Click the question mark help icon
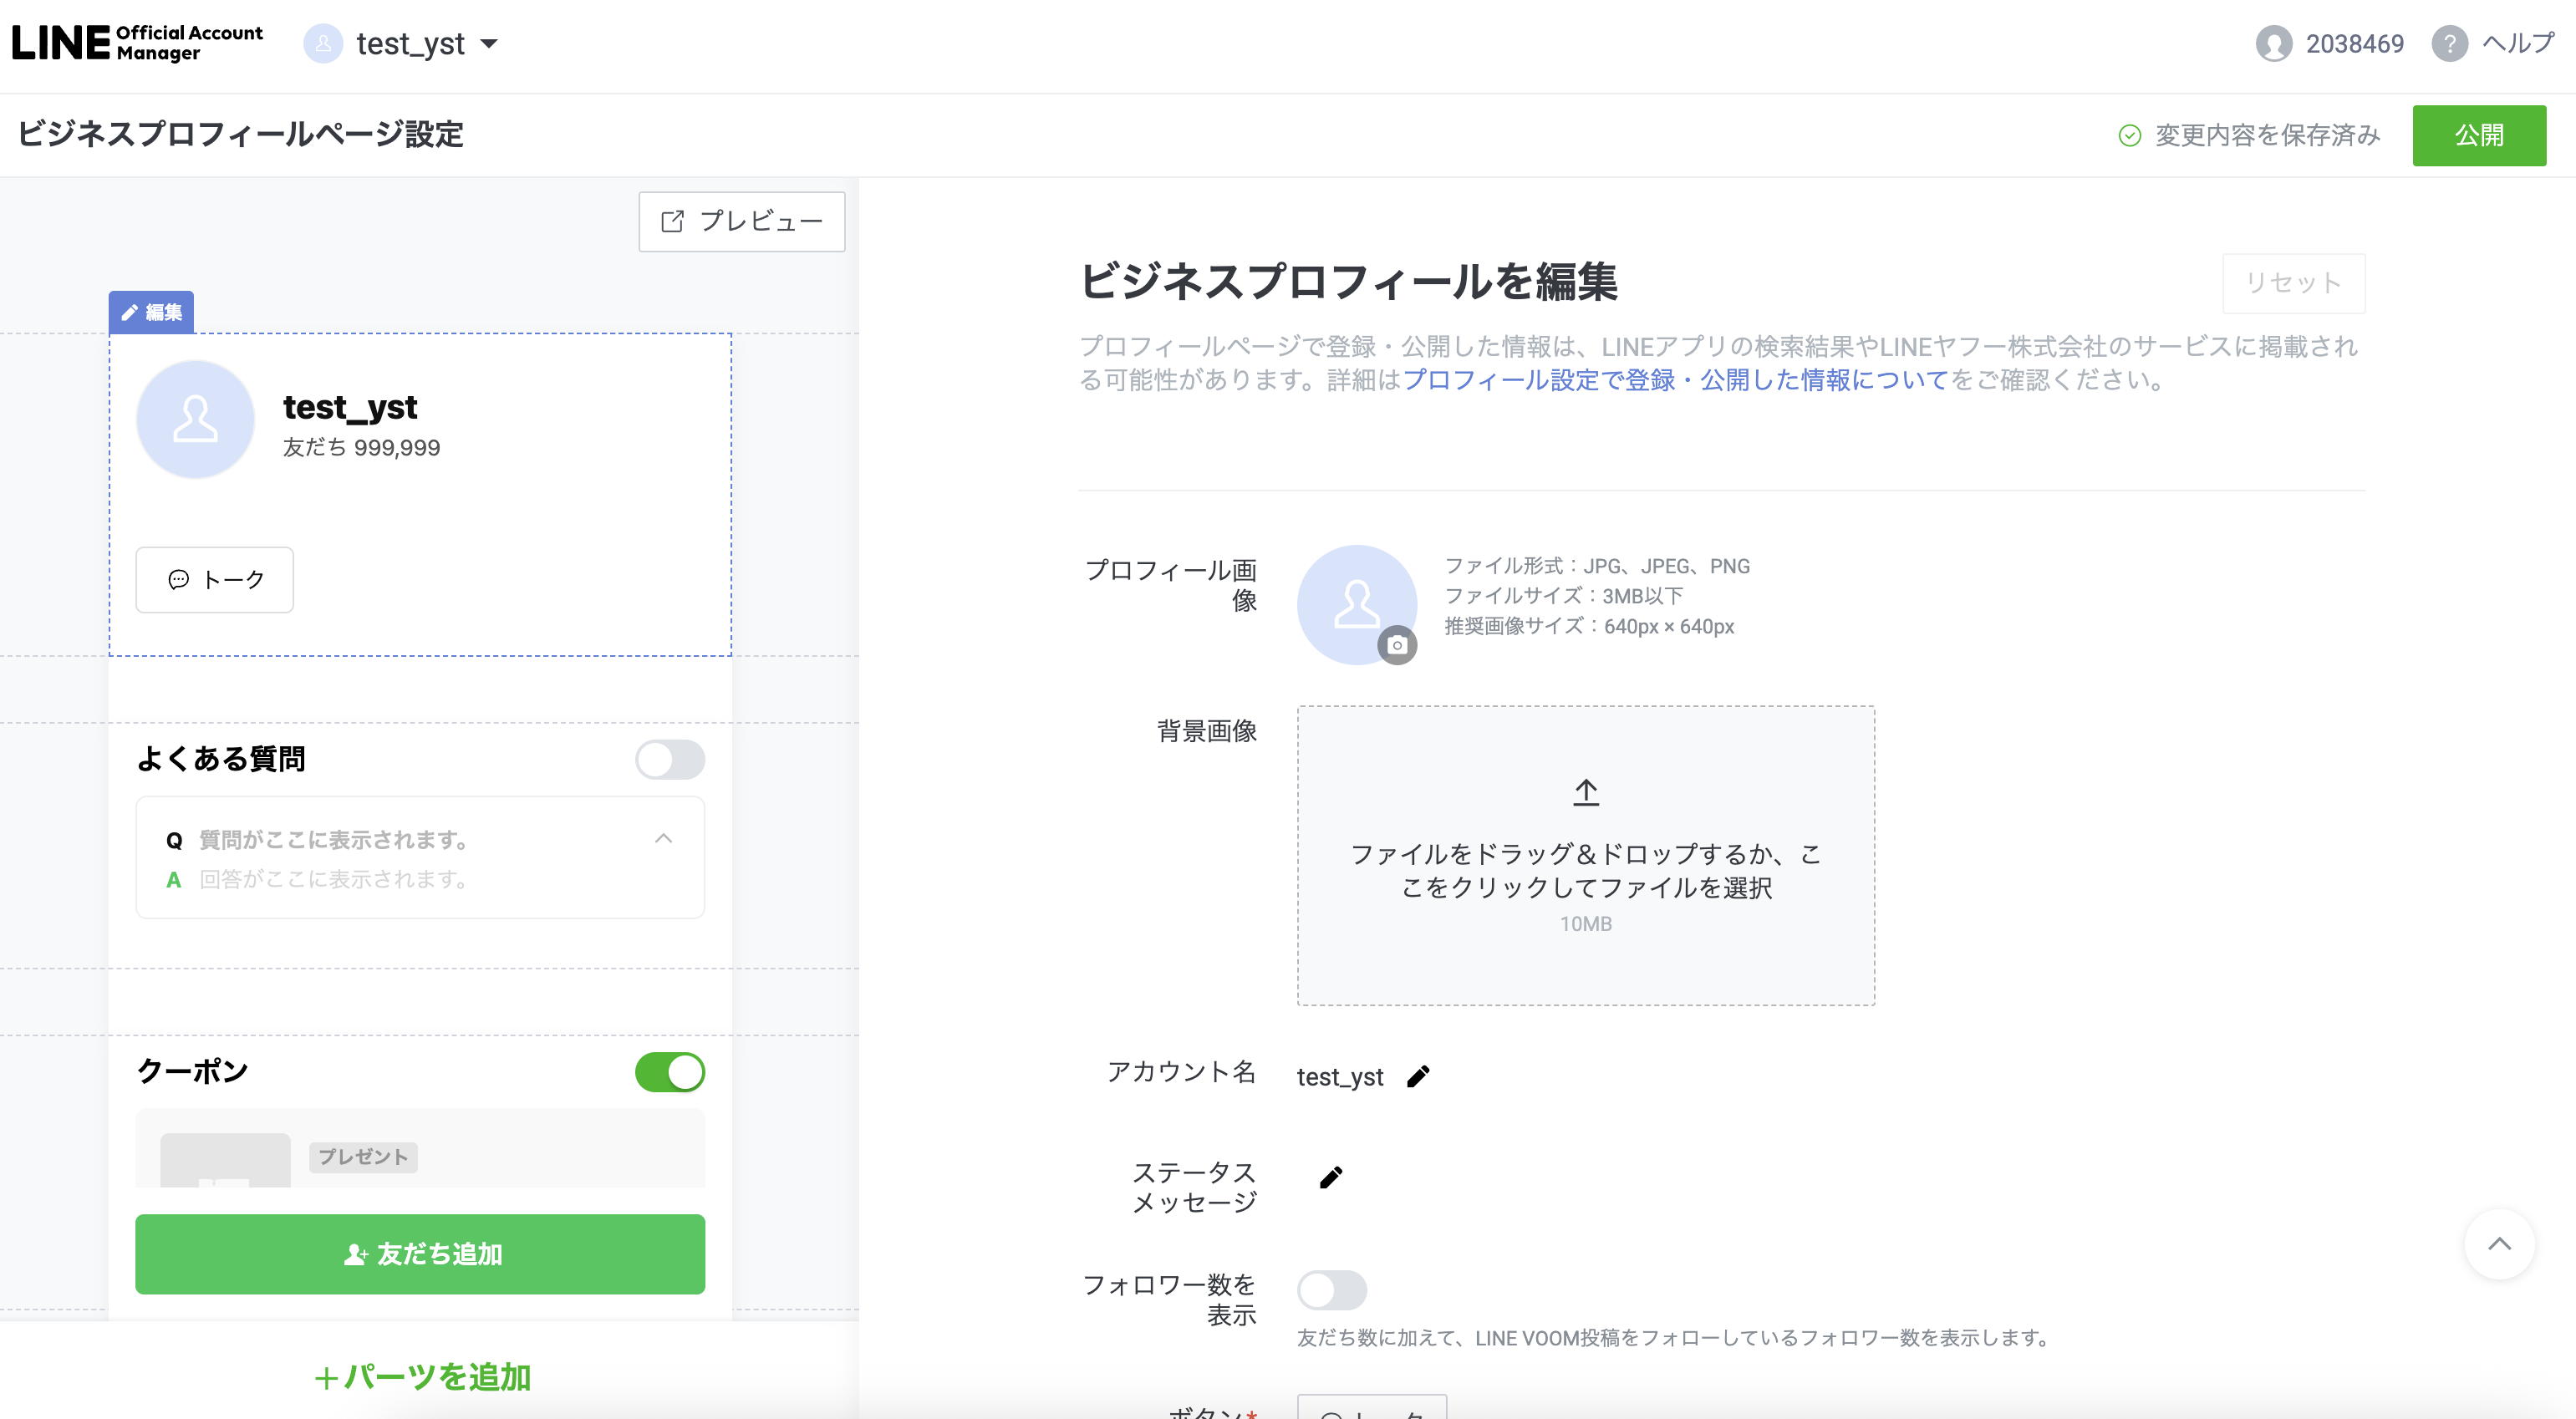Screen dimensions: 2576x1419 click(2449, 44)
